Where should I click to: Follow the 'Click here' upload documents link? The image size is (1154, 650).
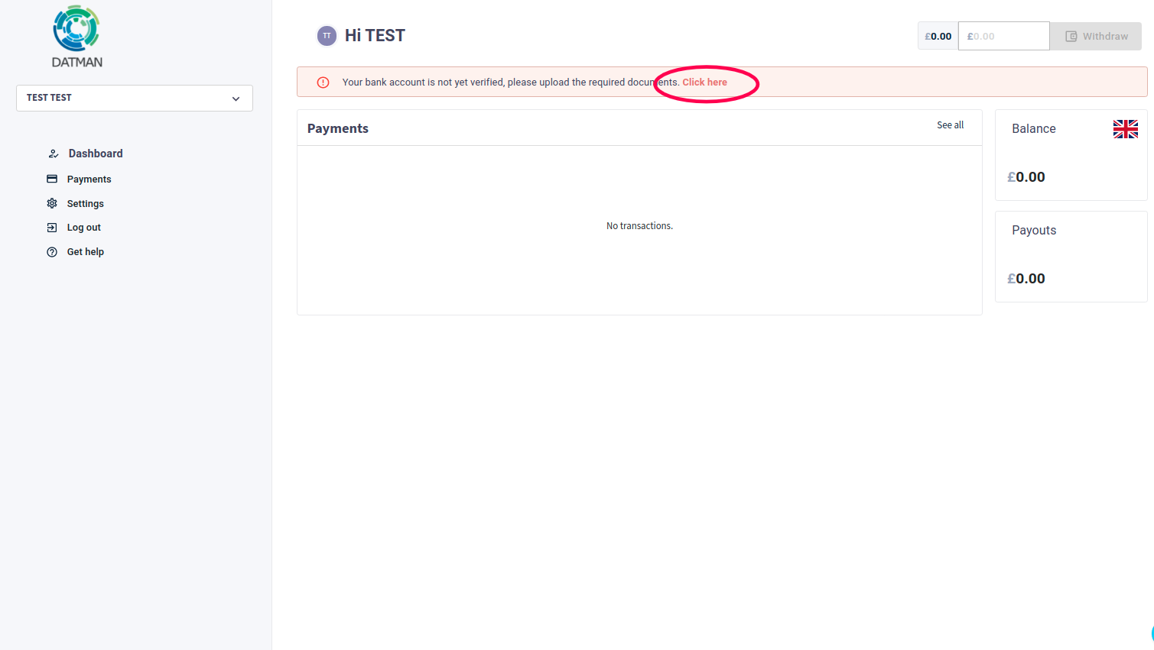pos(704,82)
